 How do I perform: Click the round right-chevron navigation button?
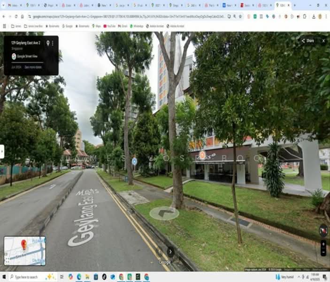tap(170, 251)
